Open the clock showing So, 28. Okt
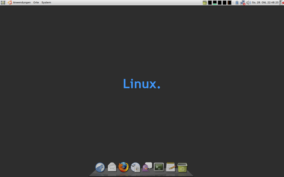This screenshot has height=177, width=284. tap(265, 3)
